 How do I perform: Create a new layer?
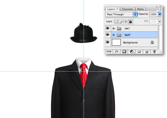[147, 51]
